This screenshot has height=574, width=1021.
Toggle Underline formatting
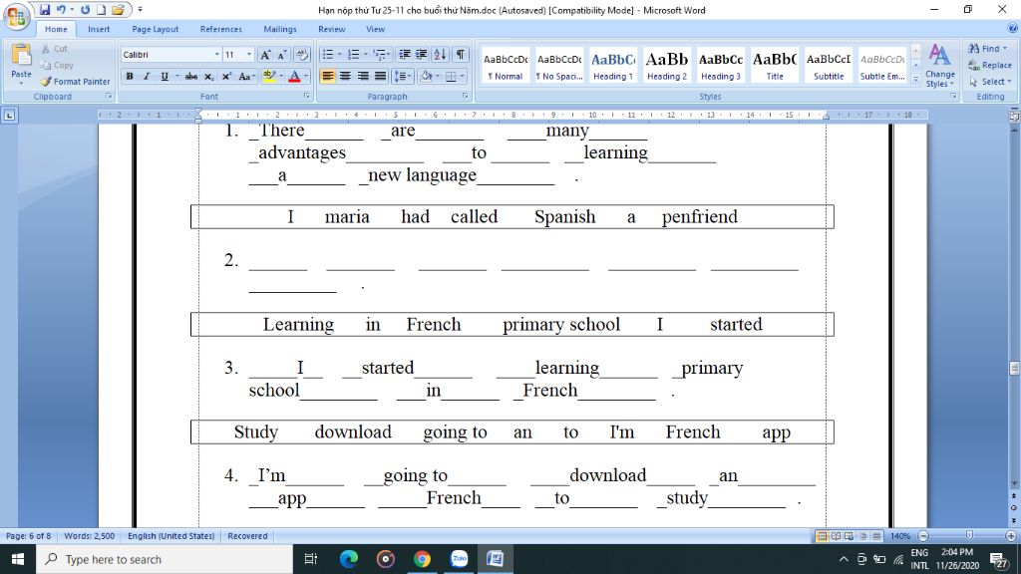pos(165,76)
